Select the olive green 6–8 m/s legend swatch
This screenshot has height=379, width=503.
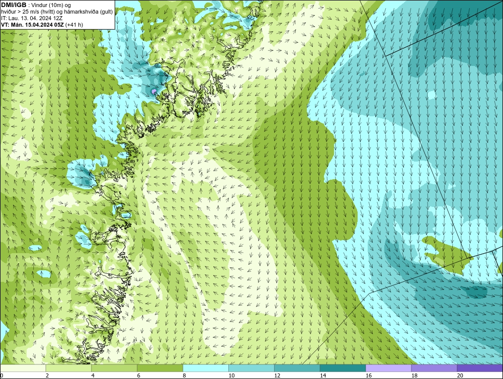160,368
